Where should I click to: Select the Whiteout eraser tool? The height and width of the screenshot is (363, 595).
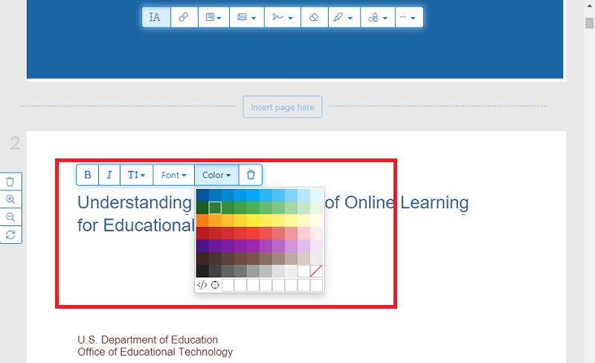[x=314, y=17]
